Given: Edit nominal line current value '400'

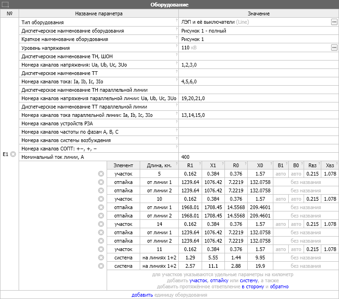Looking at the screenshot, I should [x=258, y=157].
